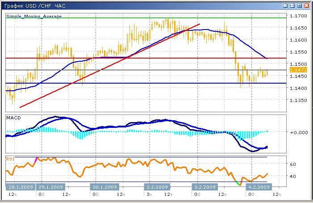
Task: Click the 4.2.2009 date marker
Action: (x=258, y=187)
